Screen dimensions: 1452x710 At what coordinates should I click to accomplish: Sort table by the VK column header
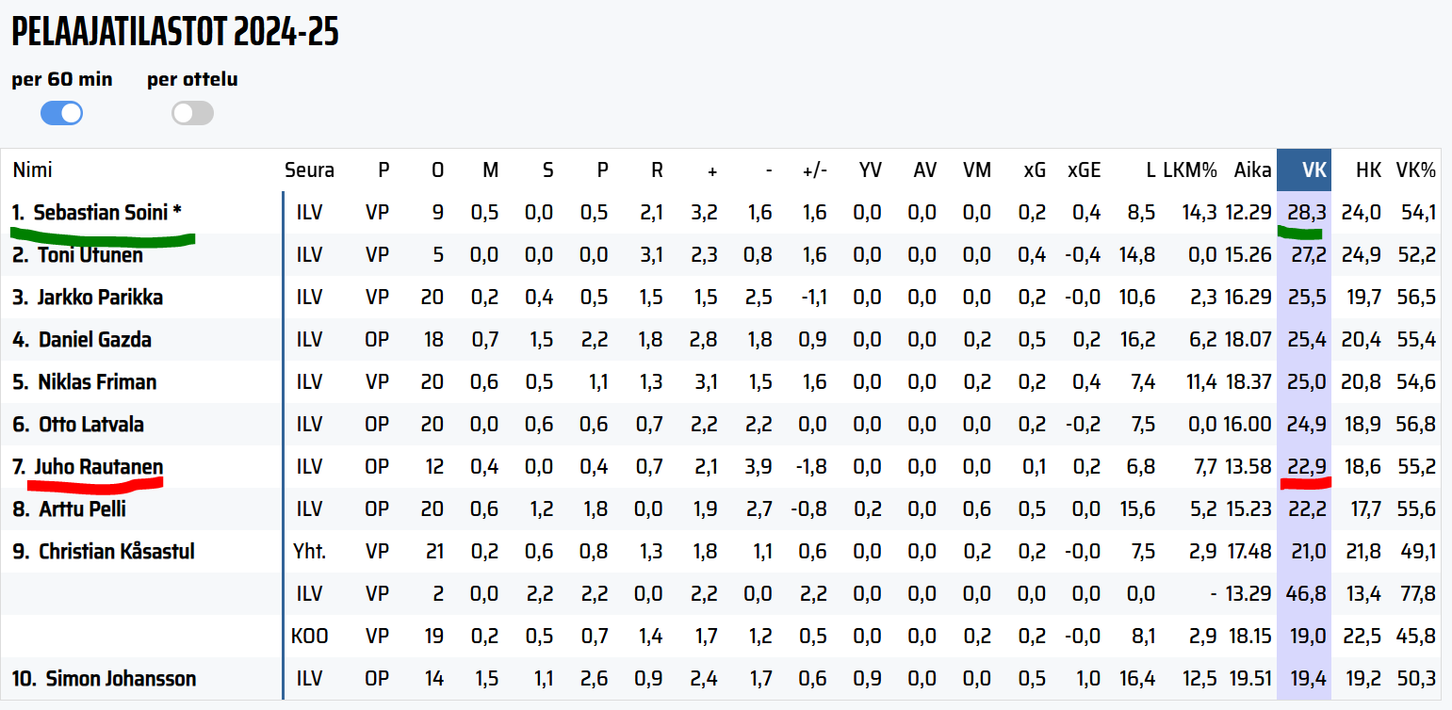pyautogui.click(x=1313, y=170)
